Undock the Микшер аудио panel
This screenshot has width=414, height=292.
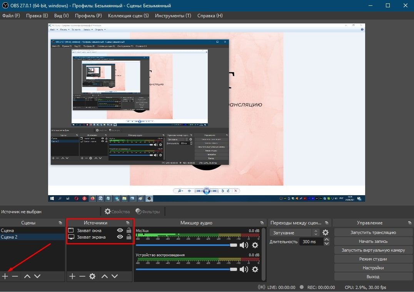click(262, 223)
